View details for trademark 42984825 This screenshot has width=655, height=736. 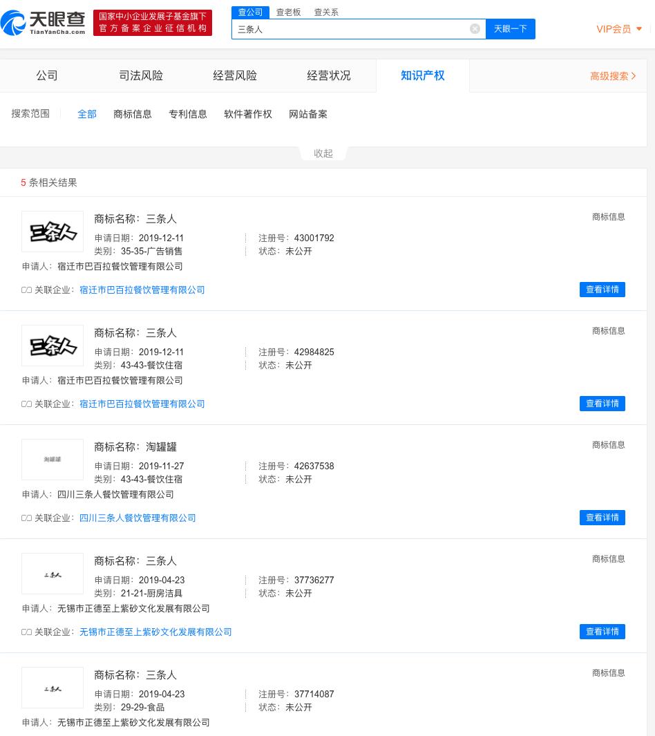tap(602, 404)
